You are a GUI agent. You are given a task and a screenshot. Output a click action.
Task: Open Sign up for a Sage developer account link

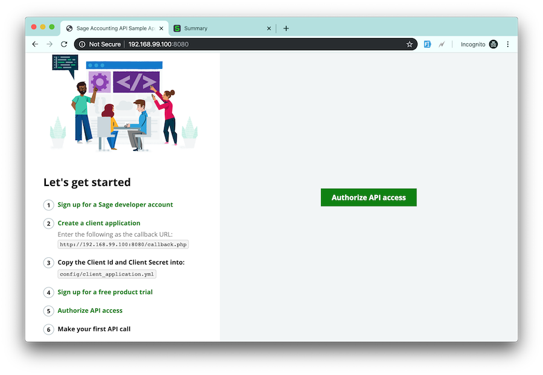pos(115,205)
